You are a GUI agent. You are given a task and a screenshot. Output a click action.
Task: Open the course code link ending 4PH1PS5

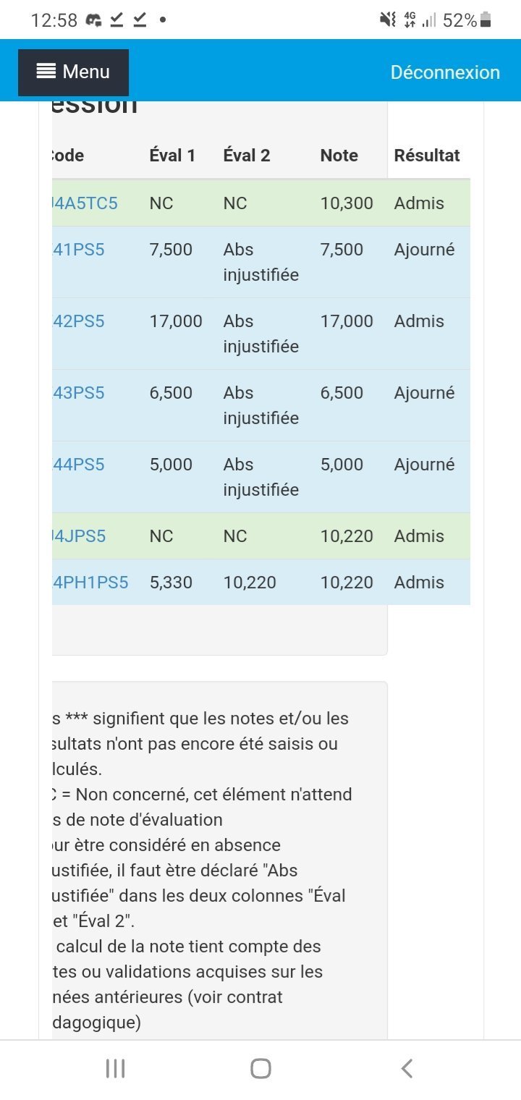click(90, 583)
